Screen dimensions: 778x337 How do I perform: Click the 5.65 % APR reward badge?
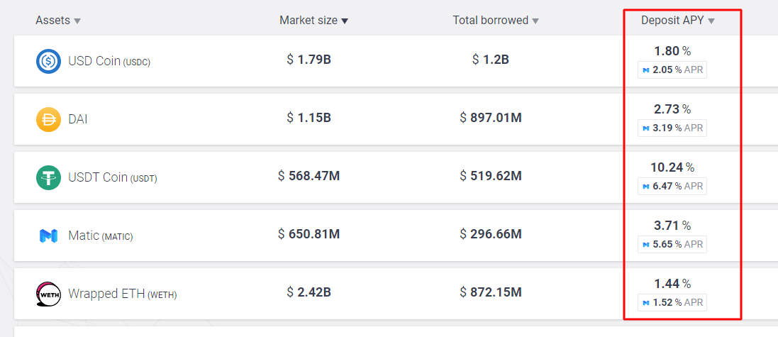[x=672, y=245]
